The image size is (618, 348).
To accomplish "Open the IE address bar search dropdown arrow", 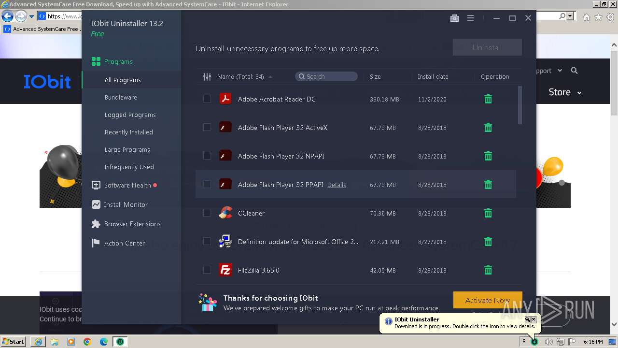I will [570, 16].
